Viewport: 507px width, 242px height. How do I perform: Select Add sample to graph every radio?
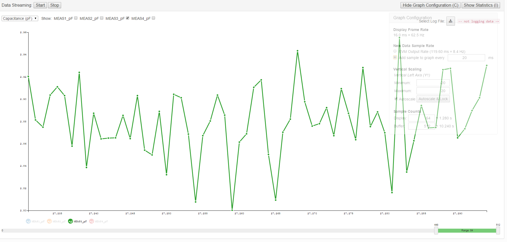pyautogui.click(x=395, y=57)
